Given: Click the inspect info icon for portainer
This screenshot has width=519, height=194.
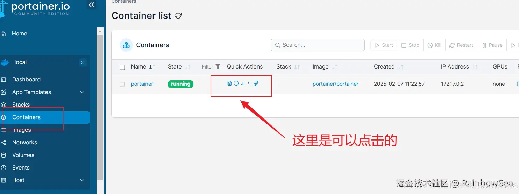Looking at the screenshot, I should click(236, 84).
